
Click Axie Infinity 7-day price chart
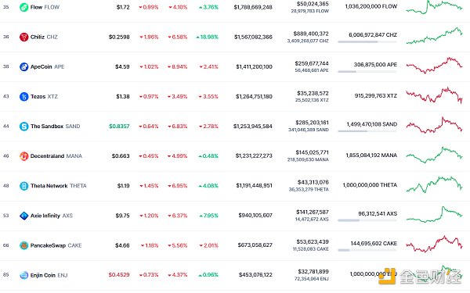(434, 214)
